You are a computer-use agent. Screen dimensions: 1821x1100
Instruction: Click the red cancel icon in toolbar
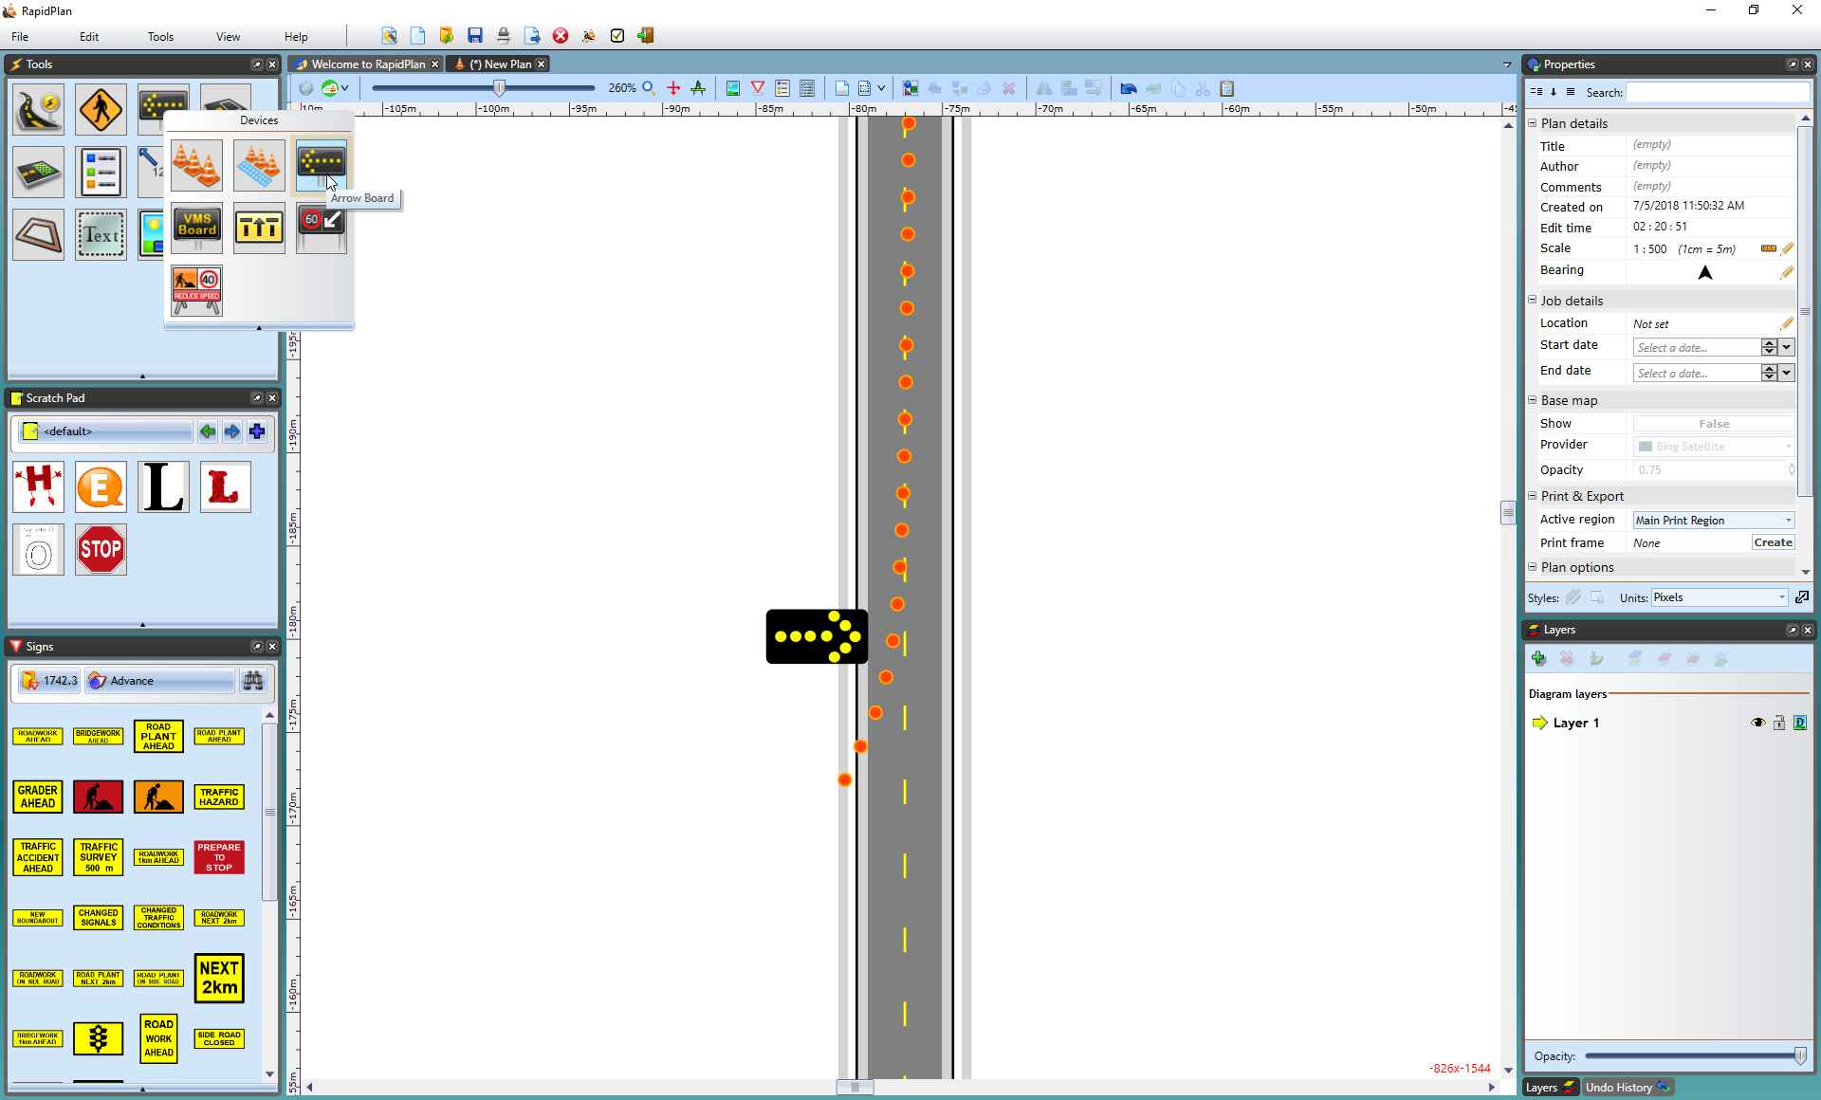coord(561,36)
